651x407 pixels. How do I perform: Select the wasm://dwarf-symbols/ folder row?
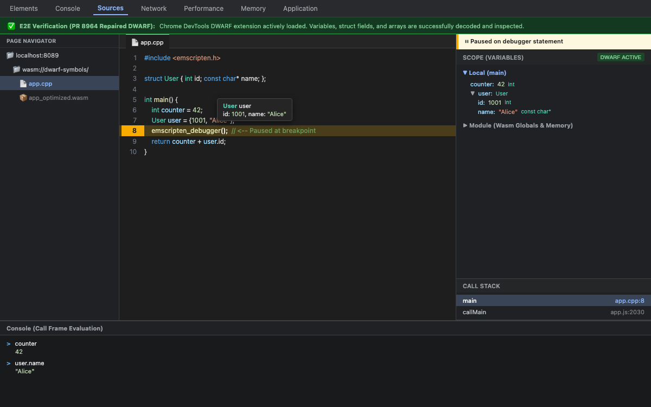tap(60, 69)
